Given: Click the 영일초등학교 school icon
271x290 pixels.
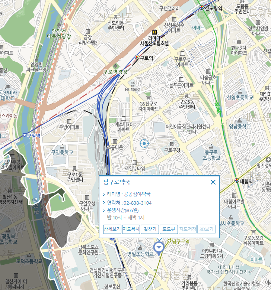Looking at the screenshot, I should (x=140, y=247).
